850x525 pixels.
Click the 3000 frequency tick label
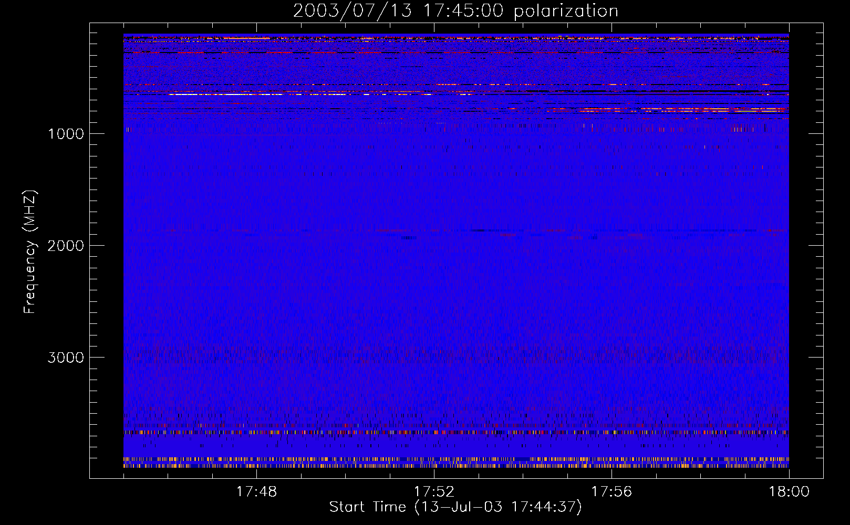coord(66,358)
